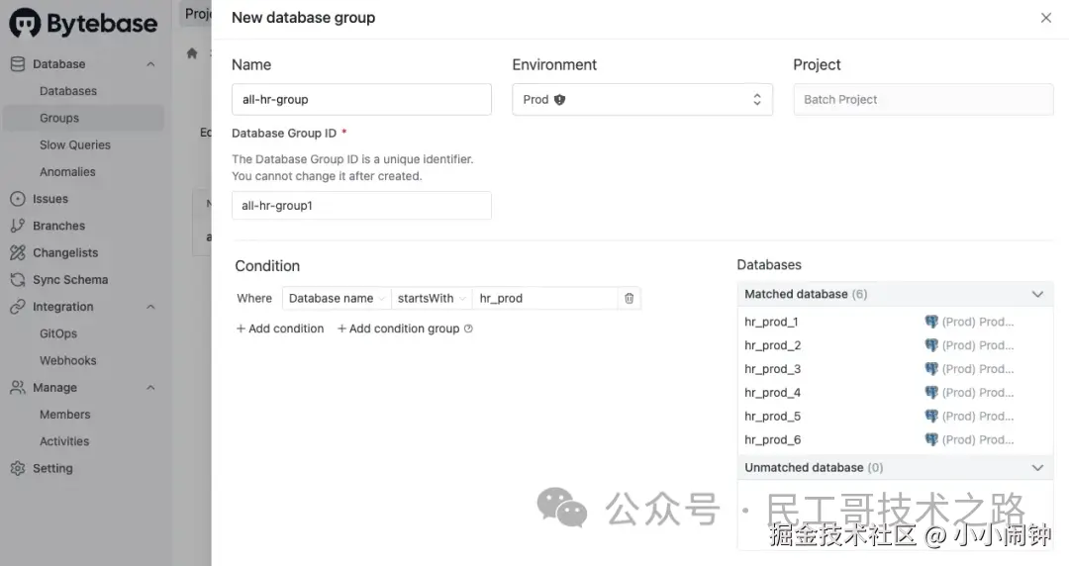Expand the Unmatched database section

(x=1036, y=467)
